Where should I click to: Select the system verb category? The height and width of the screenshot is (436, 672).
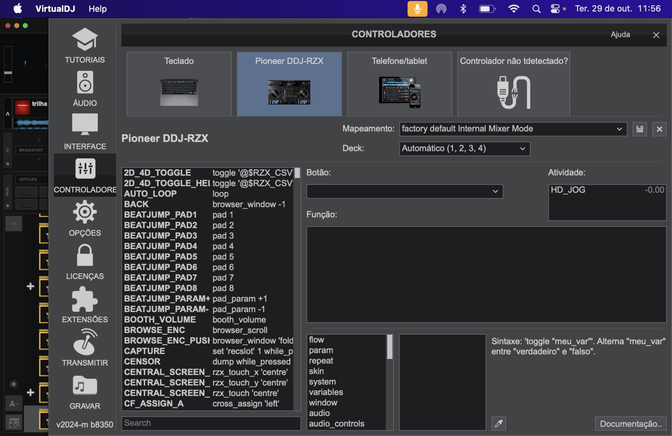tap(346, 382)
